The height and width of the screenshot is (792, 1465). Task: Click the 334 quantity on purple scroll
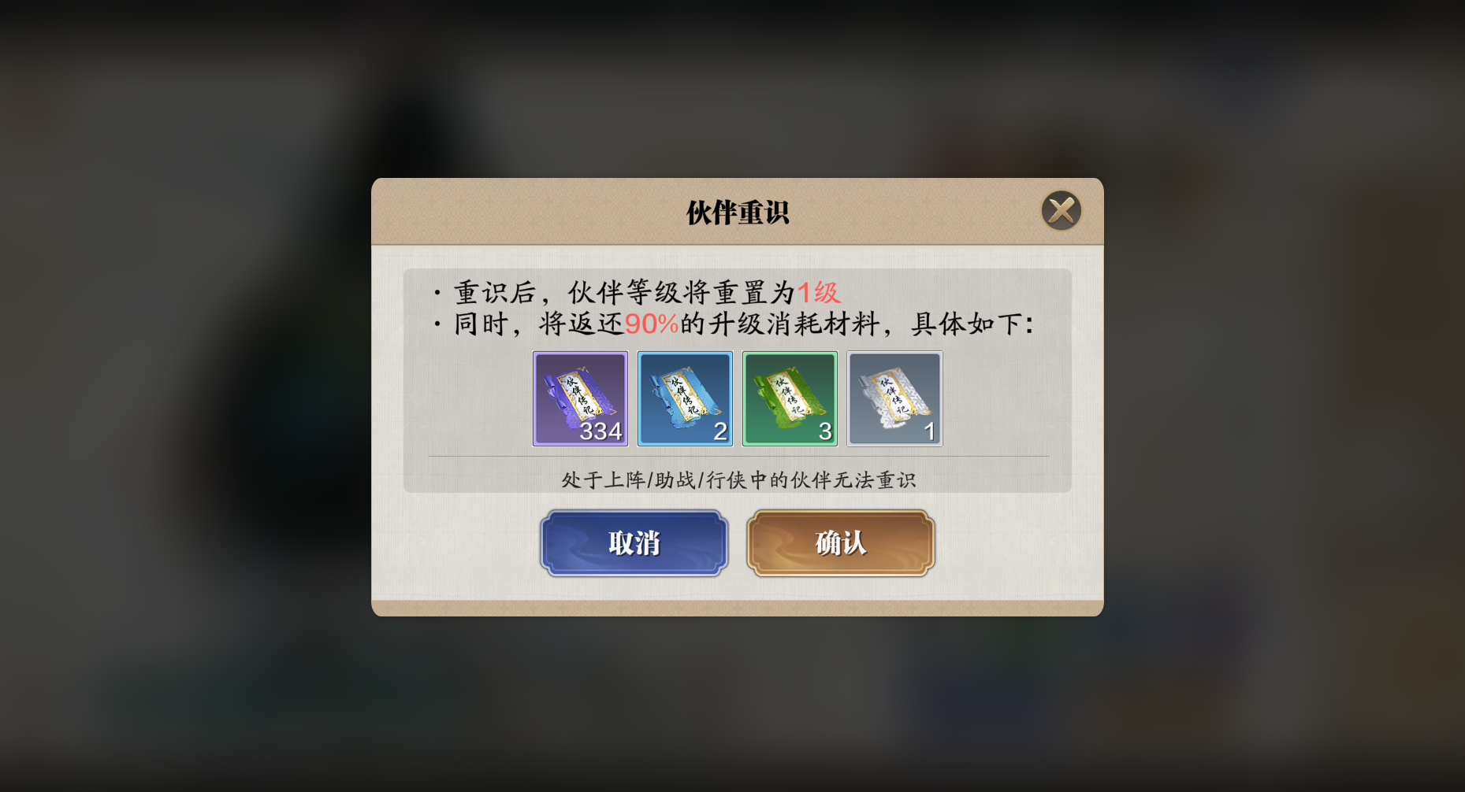pyautogui.click(x=601, y=431)
